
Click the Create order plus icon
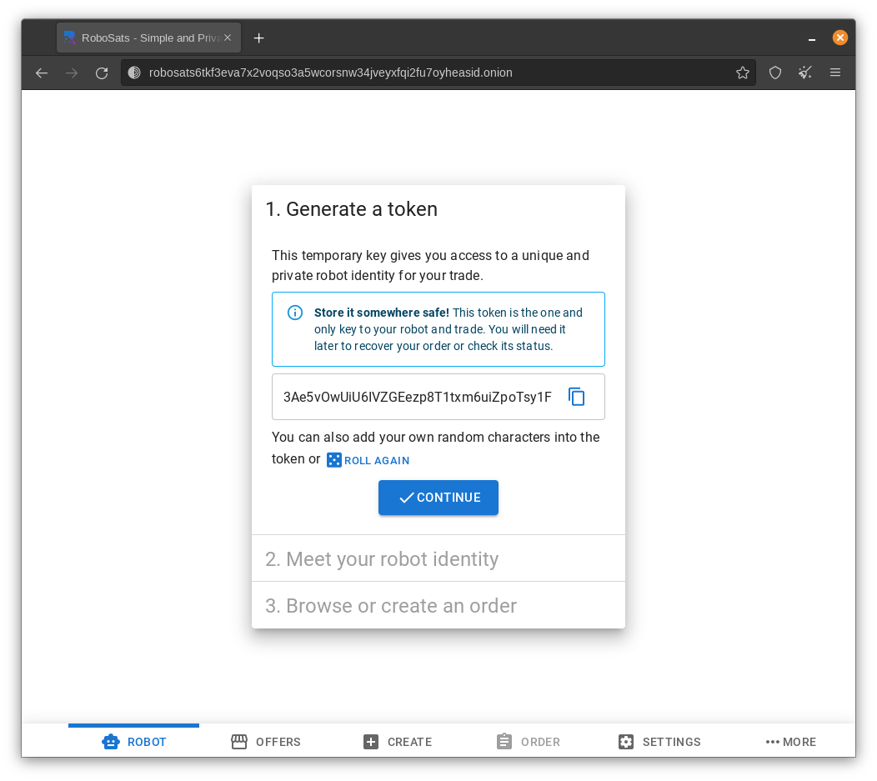pyautogui.click(x=370, y=741)
